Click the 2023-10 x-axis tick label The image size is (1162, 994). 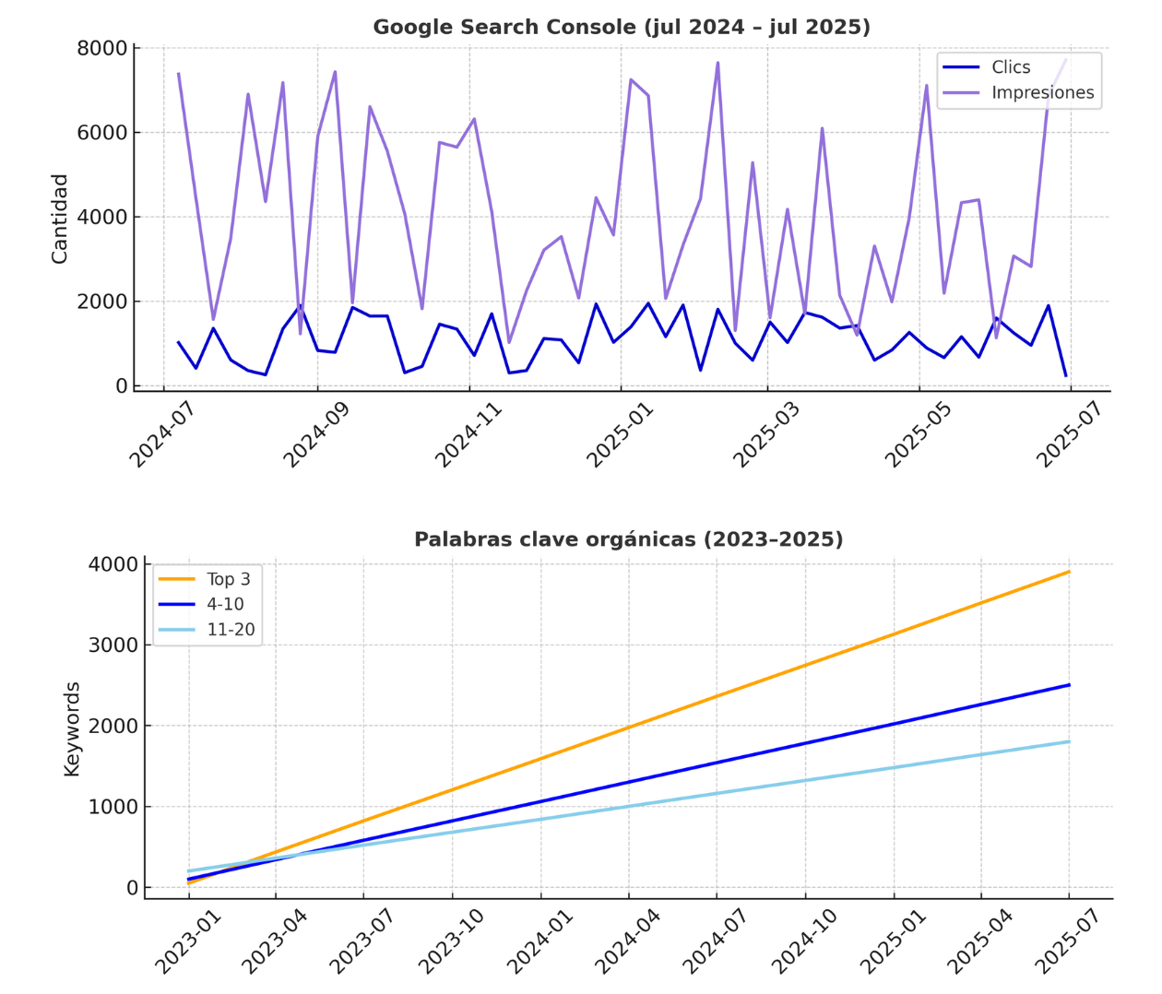click(451, 941)
